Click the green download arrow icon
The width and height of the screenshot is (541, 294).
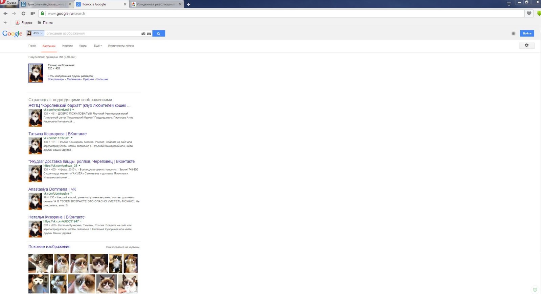539,14
